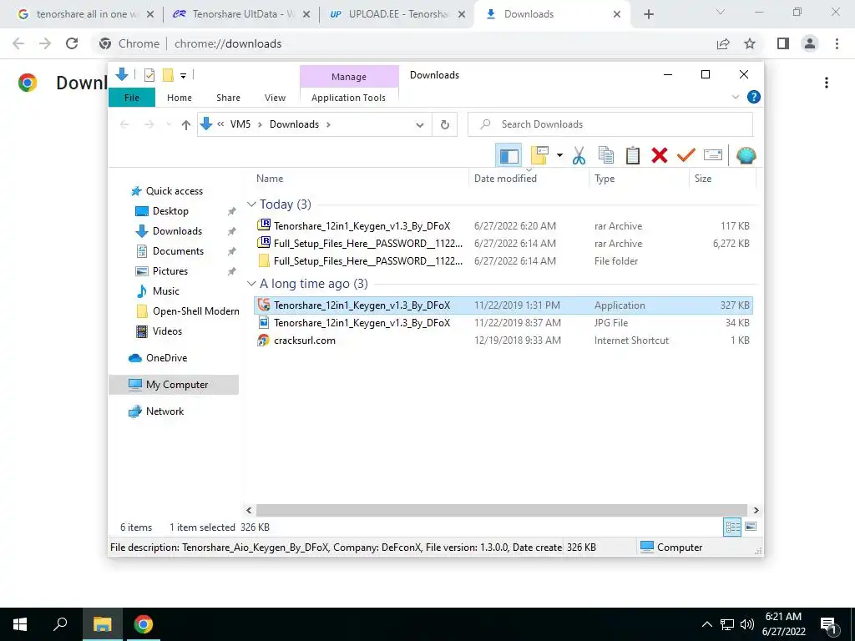Click the blue down-arrow icon in title bar
Viewport: 855px width, 641px height.
(x=122, y=74)
